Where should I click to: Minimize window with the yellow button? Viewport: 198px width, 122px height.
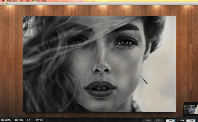pyautogui.click(x=4, y=4)
